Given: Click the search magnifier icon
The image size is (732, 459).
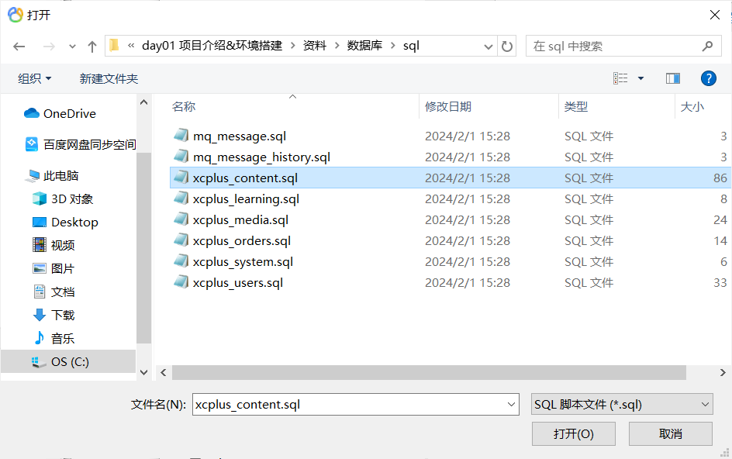Looking at the screenshot, I should coord(707,47).
